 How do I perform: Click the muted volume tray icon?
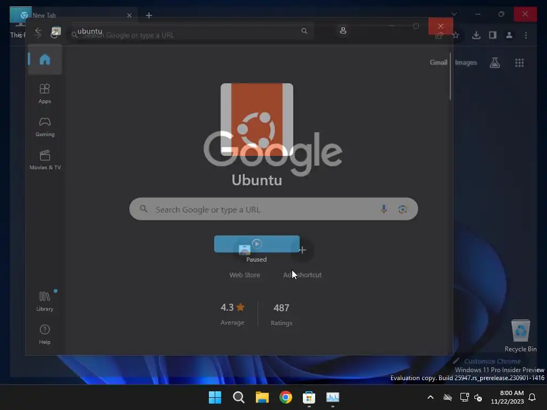pyautogui.click(x=478, y=397)
